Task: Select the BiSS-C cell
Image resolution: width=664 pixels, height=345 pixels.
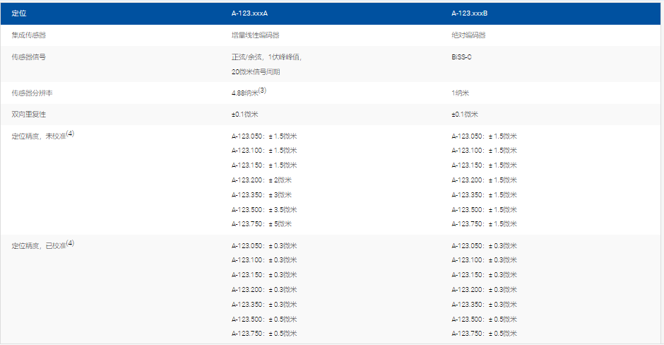Action: 461,57
